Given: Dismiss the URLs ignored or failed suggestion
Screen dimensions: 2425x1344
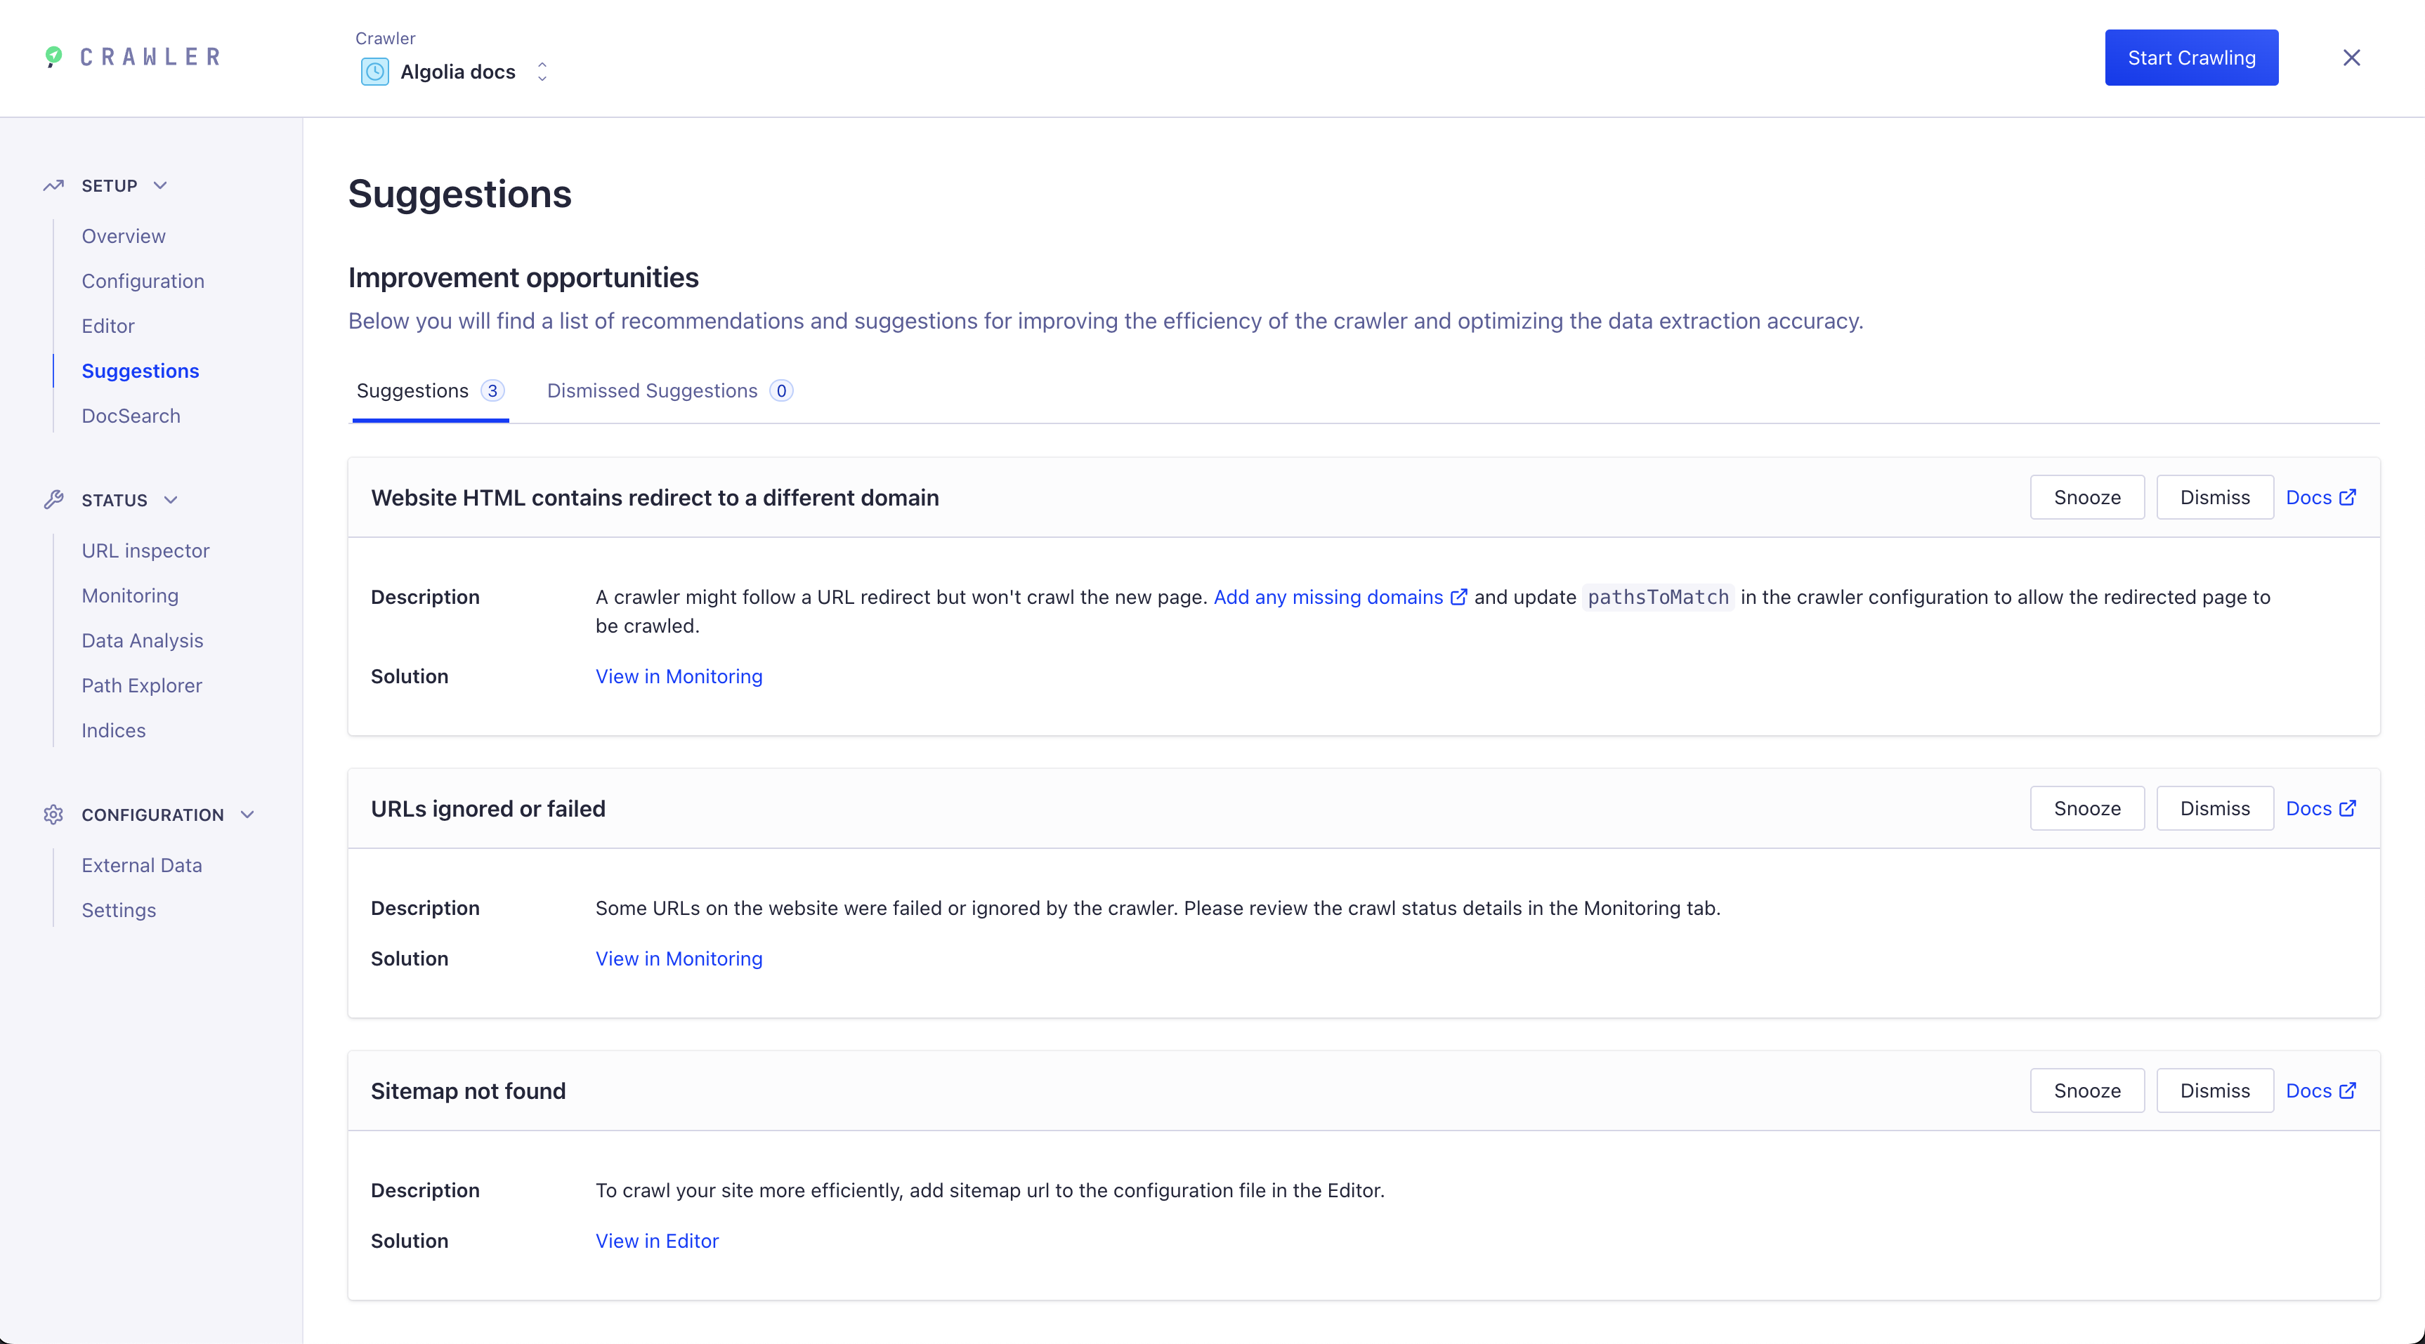Looking at the screenshot, I should pos(2214,808).
